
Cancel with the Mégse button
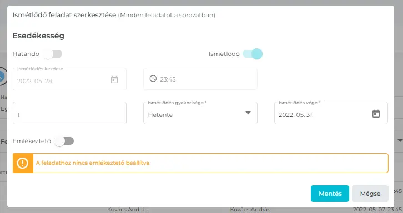(x=370, y=194)
